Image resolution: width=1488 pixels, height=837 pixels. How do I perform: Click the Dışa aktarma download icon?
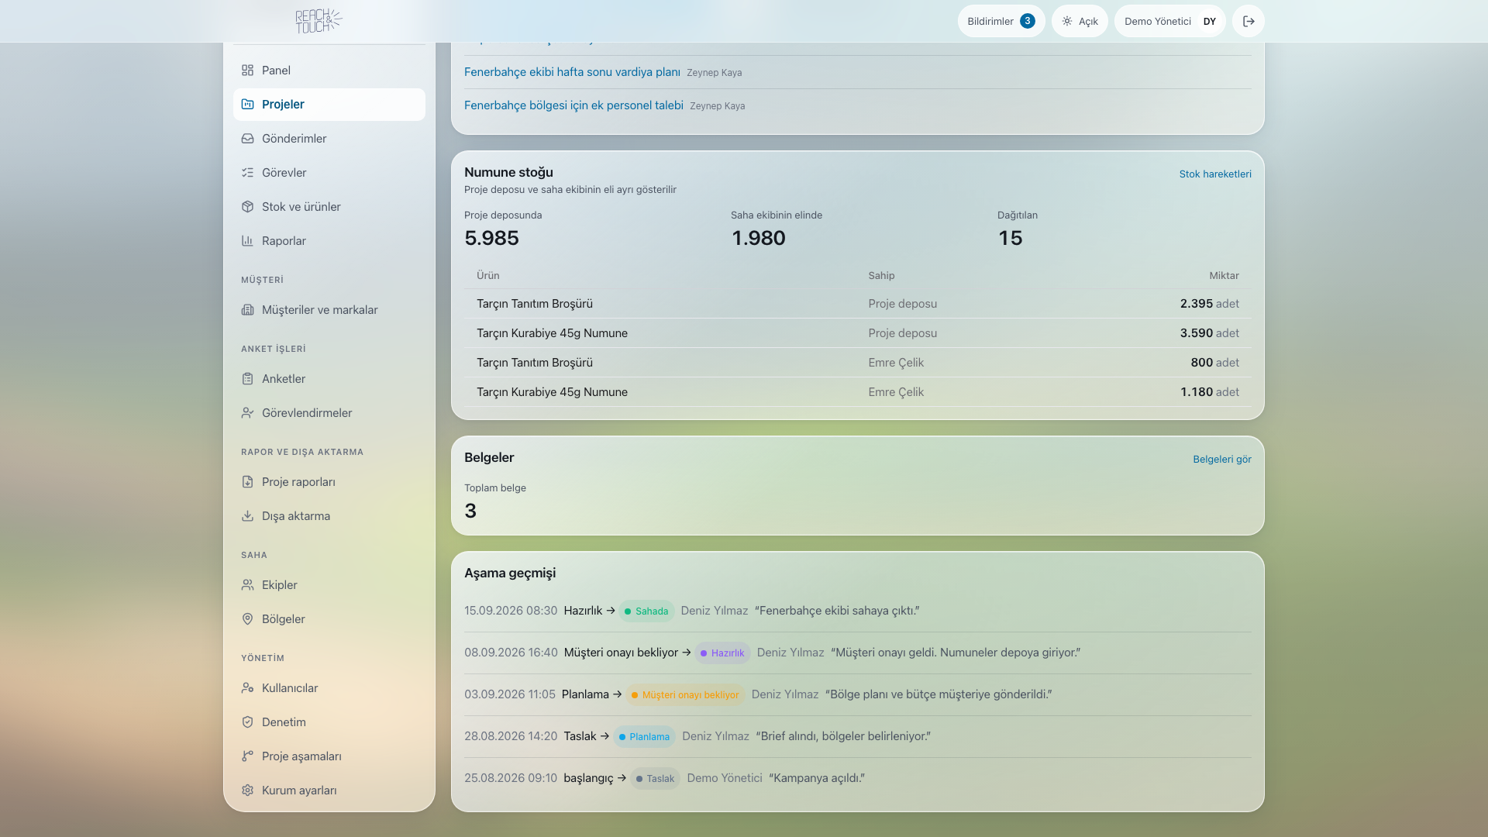pos(247,516)
